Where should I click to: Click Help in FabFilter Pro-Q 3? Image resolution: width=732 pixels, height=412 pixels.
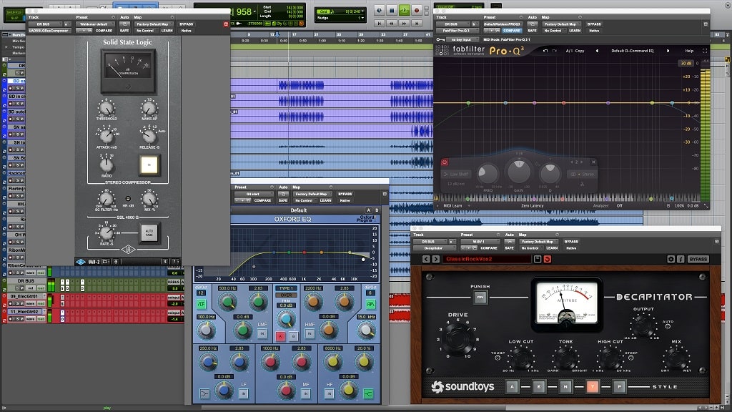pyautogui.click(x=689, y=51)
